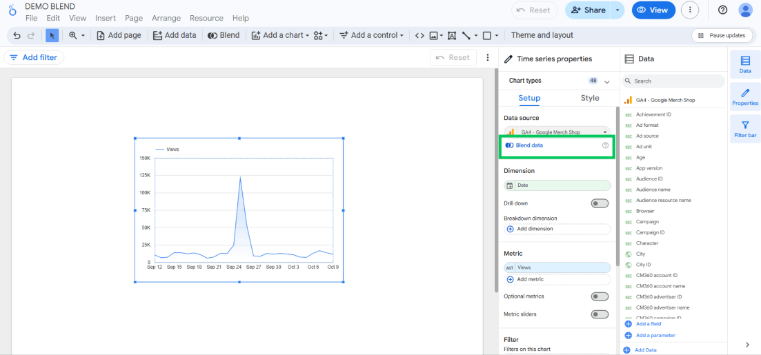Open the Data panel in sidebar
Screen dimensions: 761x355
point(745,64)
